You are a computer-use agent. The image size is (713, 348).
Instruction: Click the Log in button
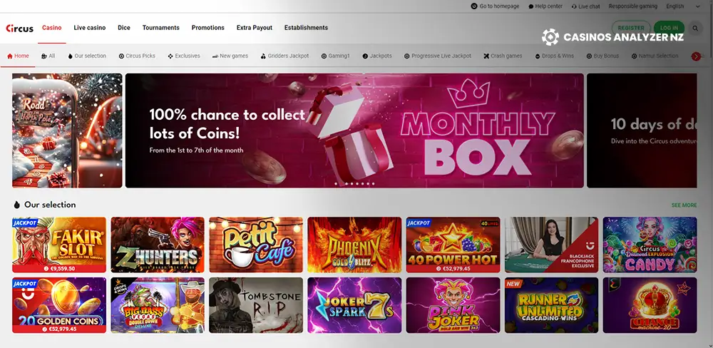(x=669, y=29)
